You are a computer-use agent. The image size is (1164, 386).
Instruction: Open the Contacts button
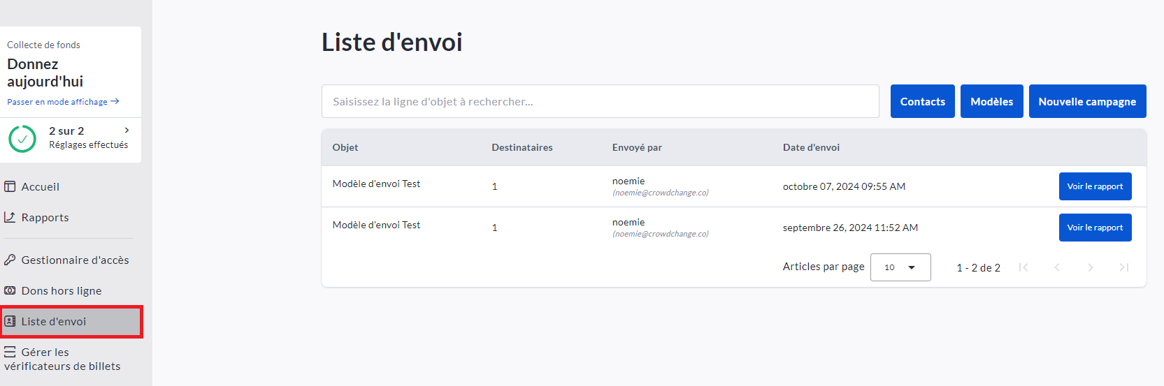(922, 101)
